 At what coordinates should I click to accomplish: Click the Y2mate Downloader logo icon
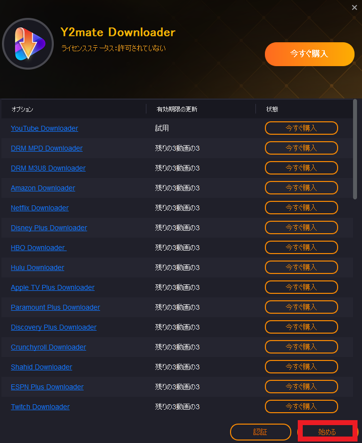(28, 44)
